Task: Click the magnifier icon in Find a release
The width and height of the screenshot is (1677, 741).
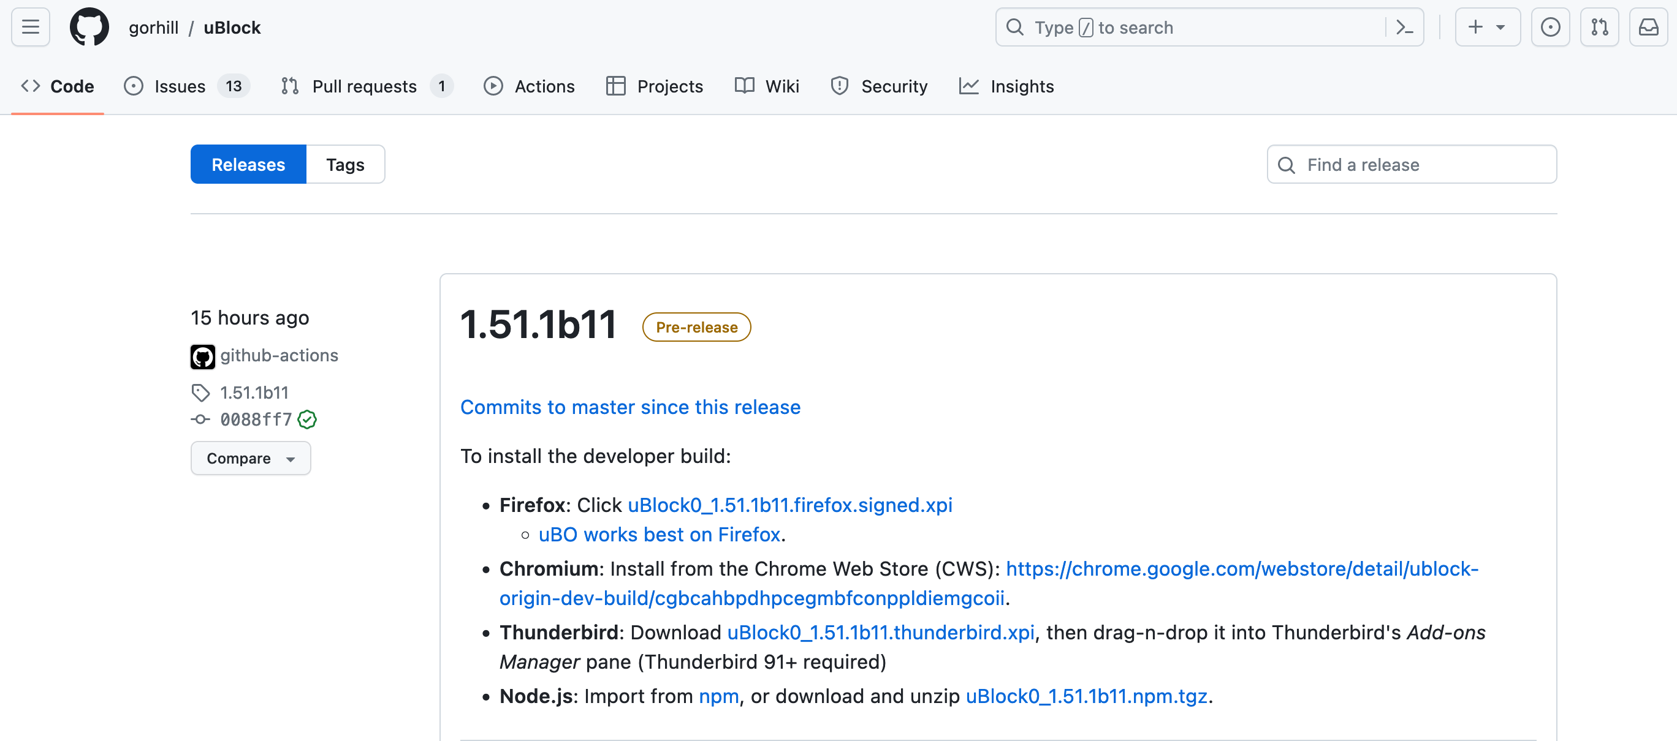Action: (1286, 165)
